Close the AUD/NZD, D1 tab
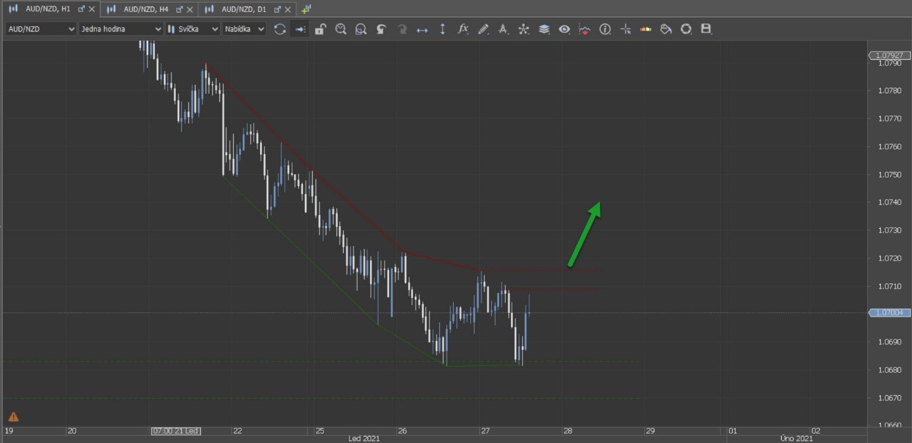The height and width of the screenshot is (443, 912). coord(288,9)
